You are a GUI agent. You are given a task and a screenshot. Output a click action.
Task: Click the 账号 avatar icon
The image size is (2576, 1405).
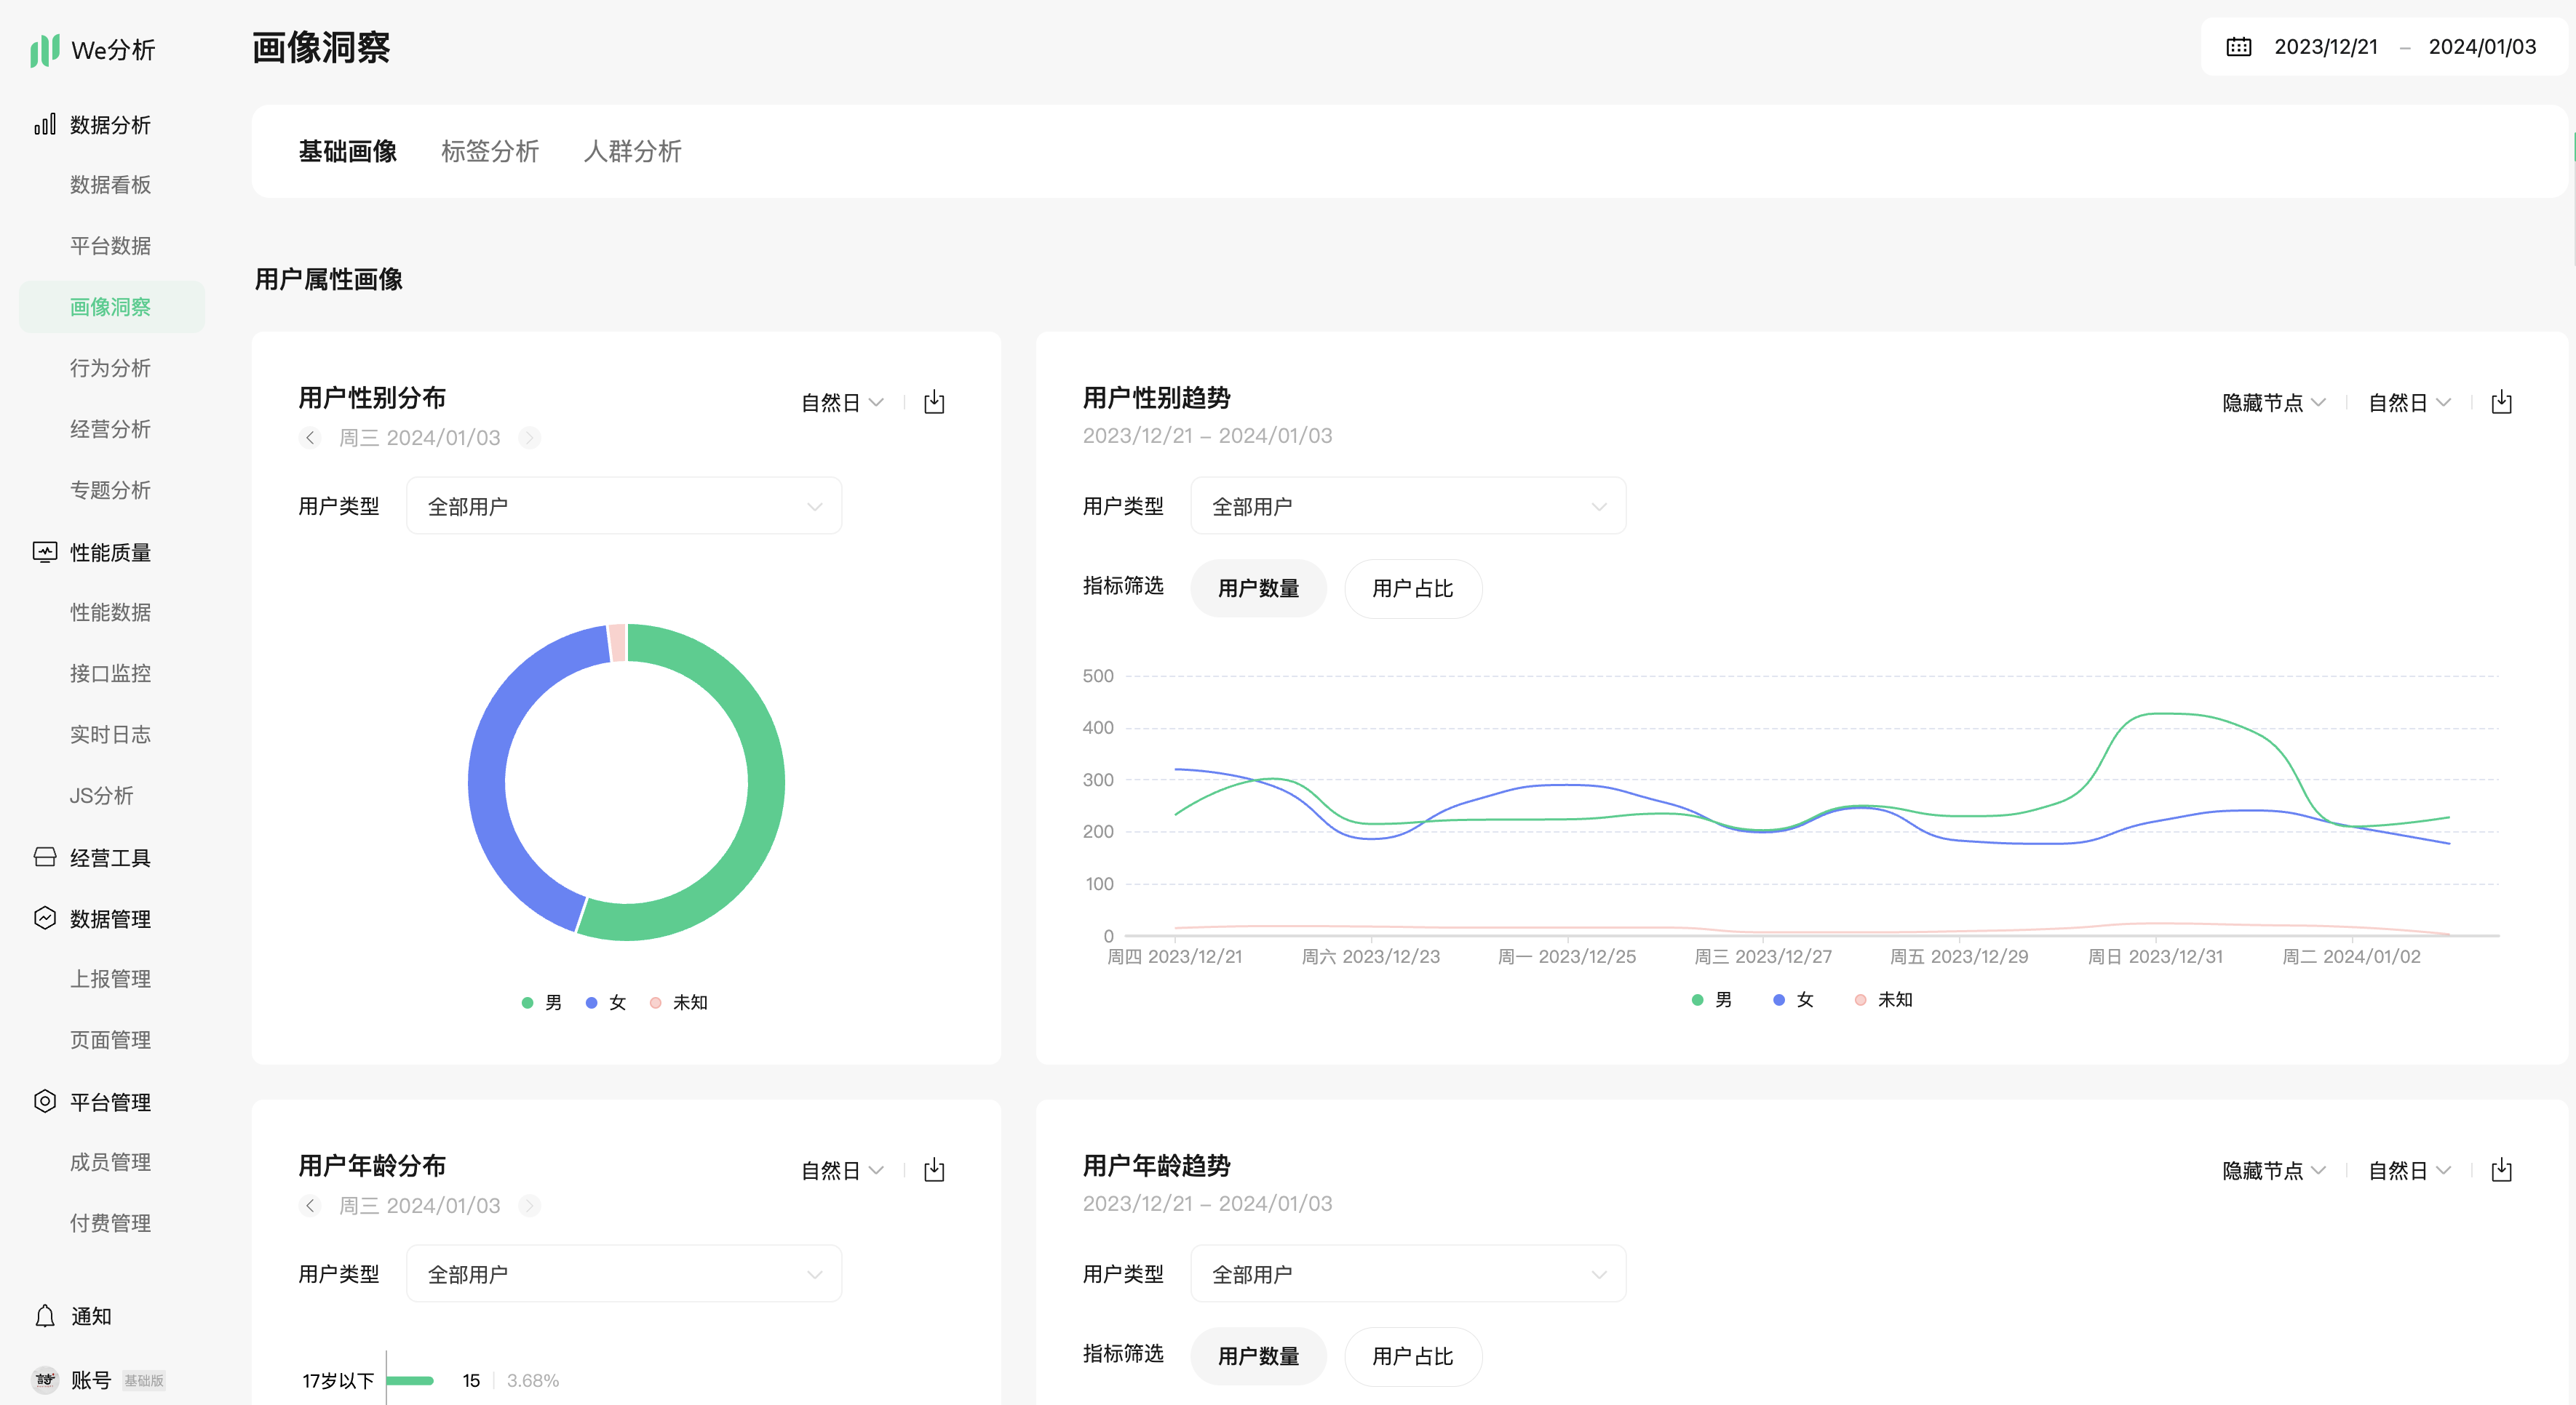pyautogui.click(x=45, y=1379)
